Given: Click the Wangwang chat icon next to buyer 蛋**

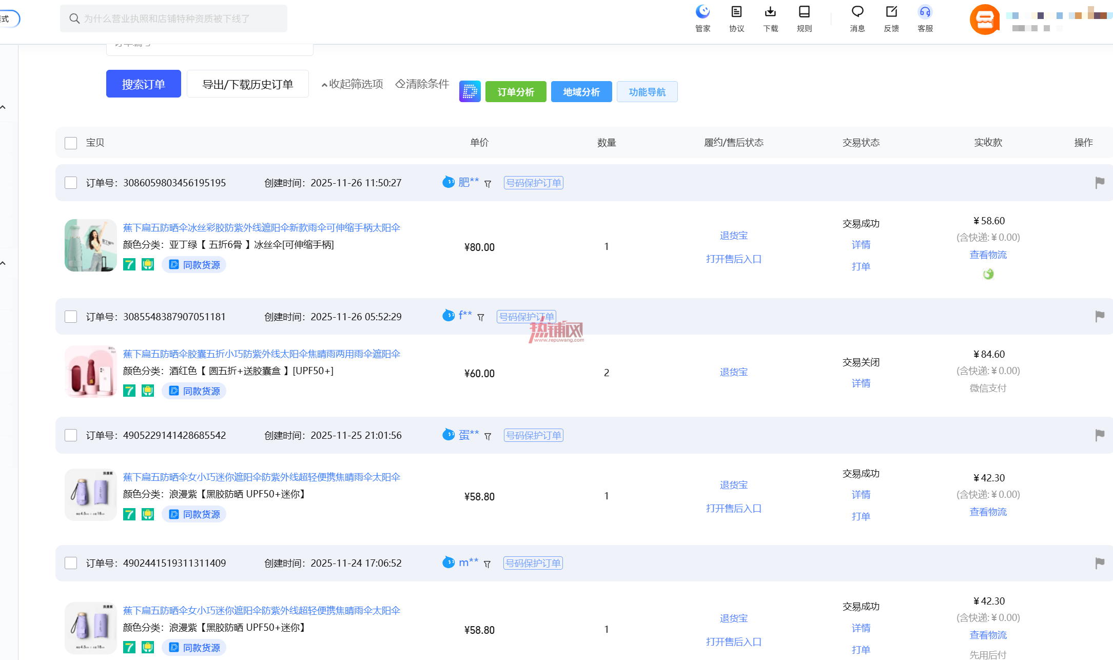Looking at the screenshot, I should tap(448, 435).
